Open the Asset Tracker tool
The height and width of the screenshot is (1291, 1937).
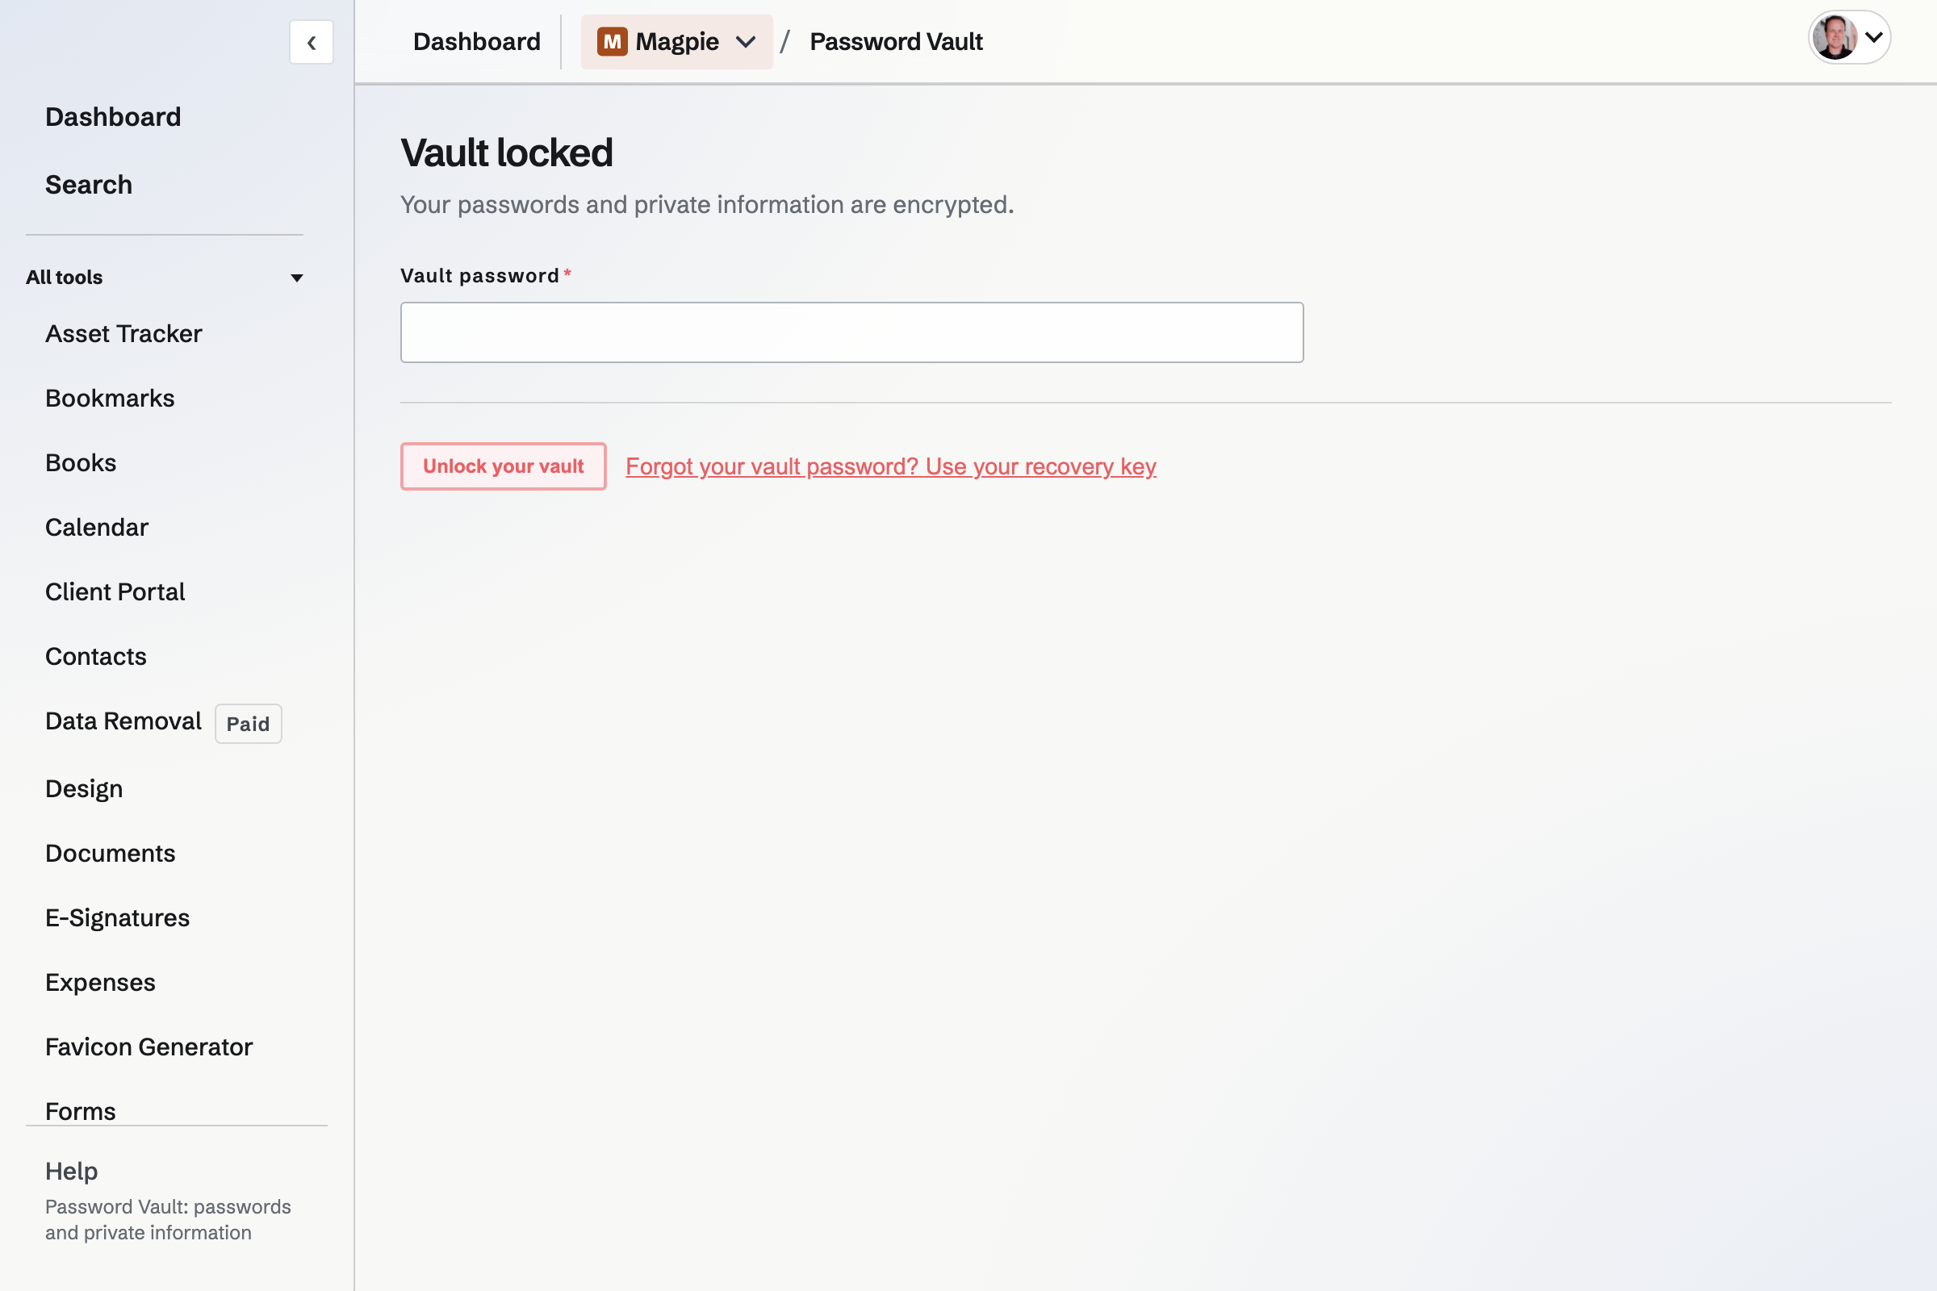click(123, 333)
